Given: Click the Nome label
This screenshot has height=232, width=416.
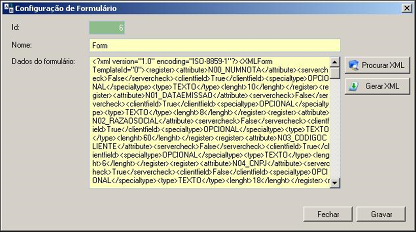Looking at the screenshot, I should click(22, 45).
